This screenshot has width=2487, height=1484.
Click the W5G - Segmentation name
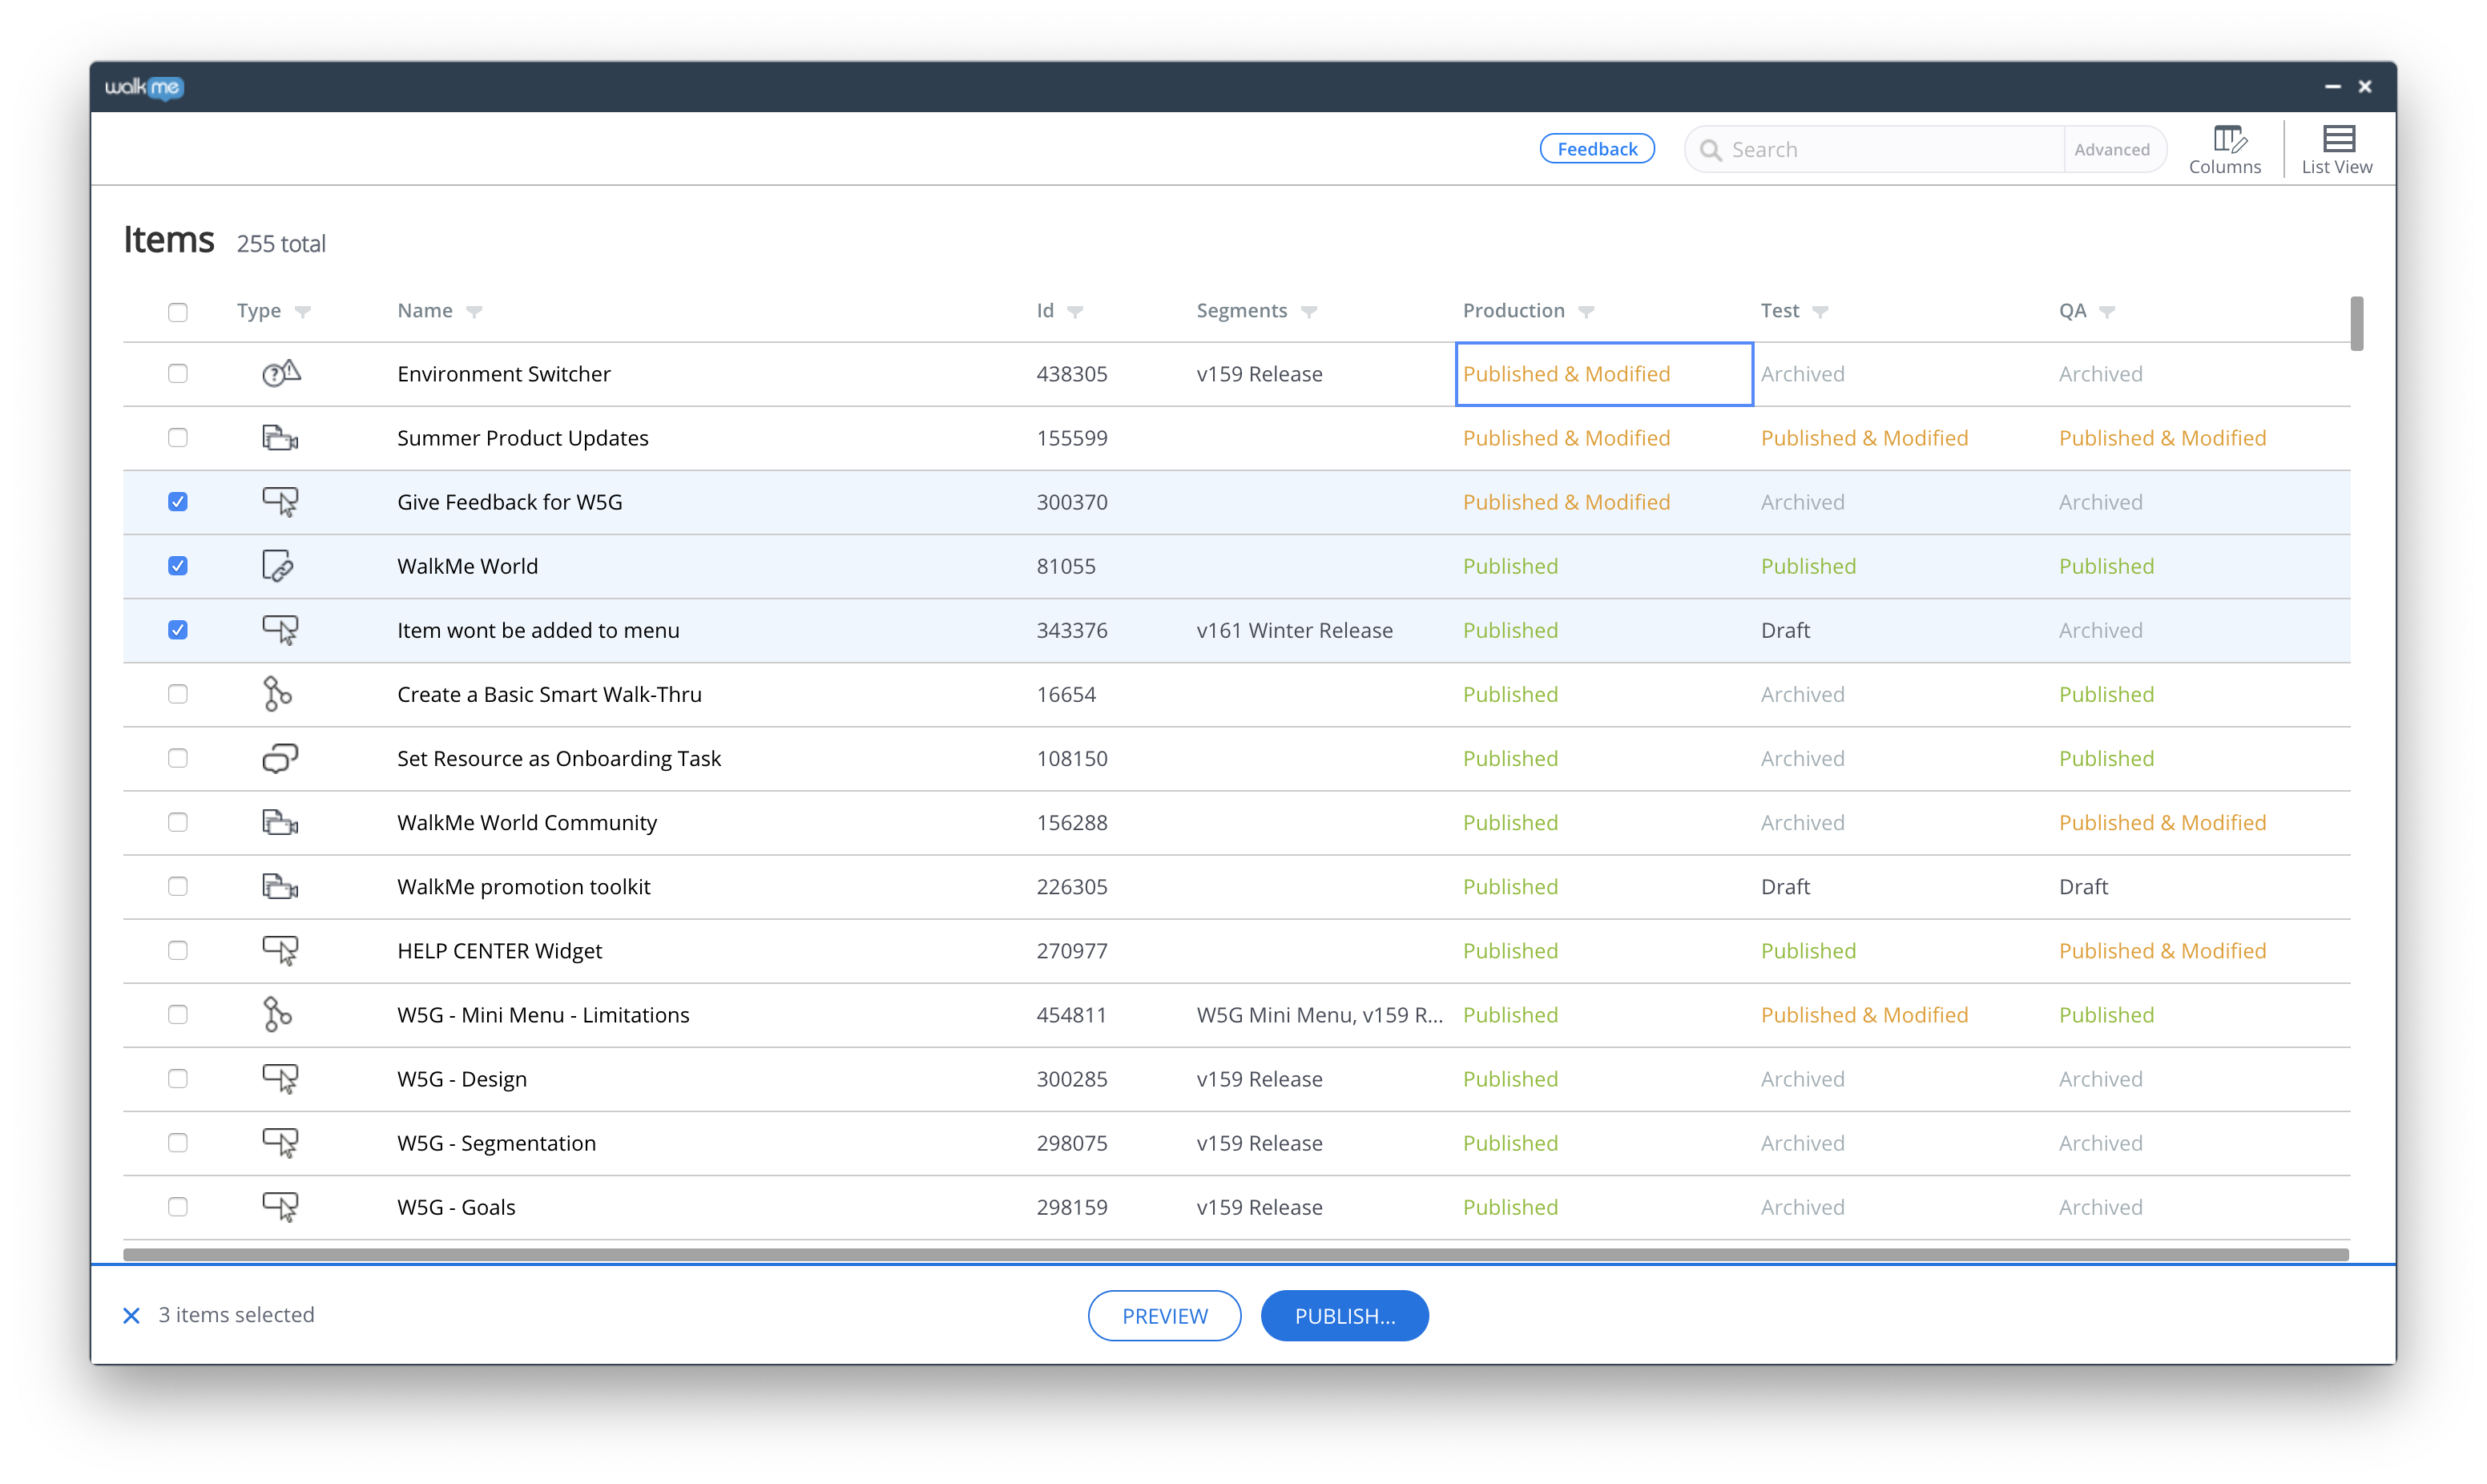pyautogui.click(x=497, y=1143)
